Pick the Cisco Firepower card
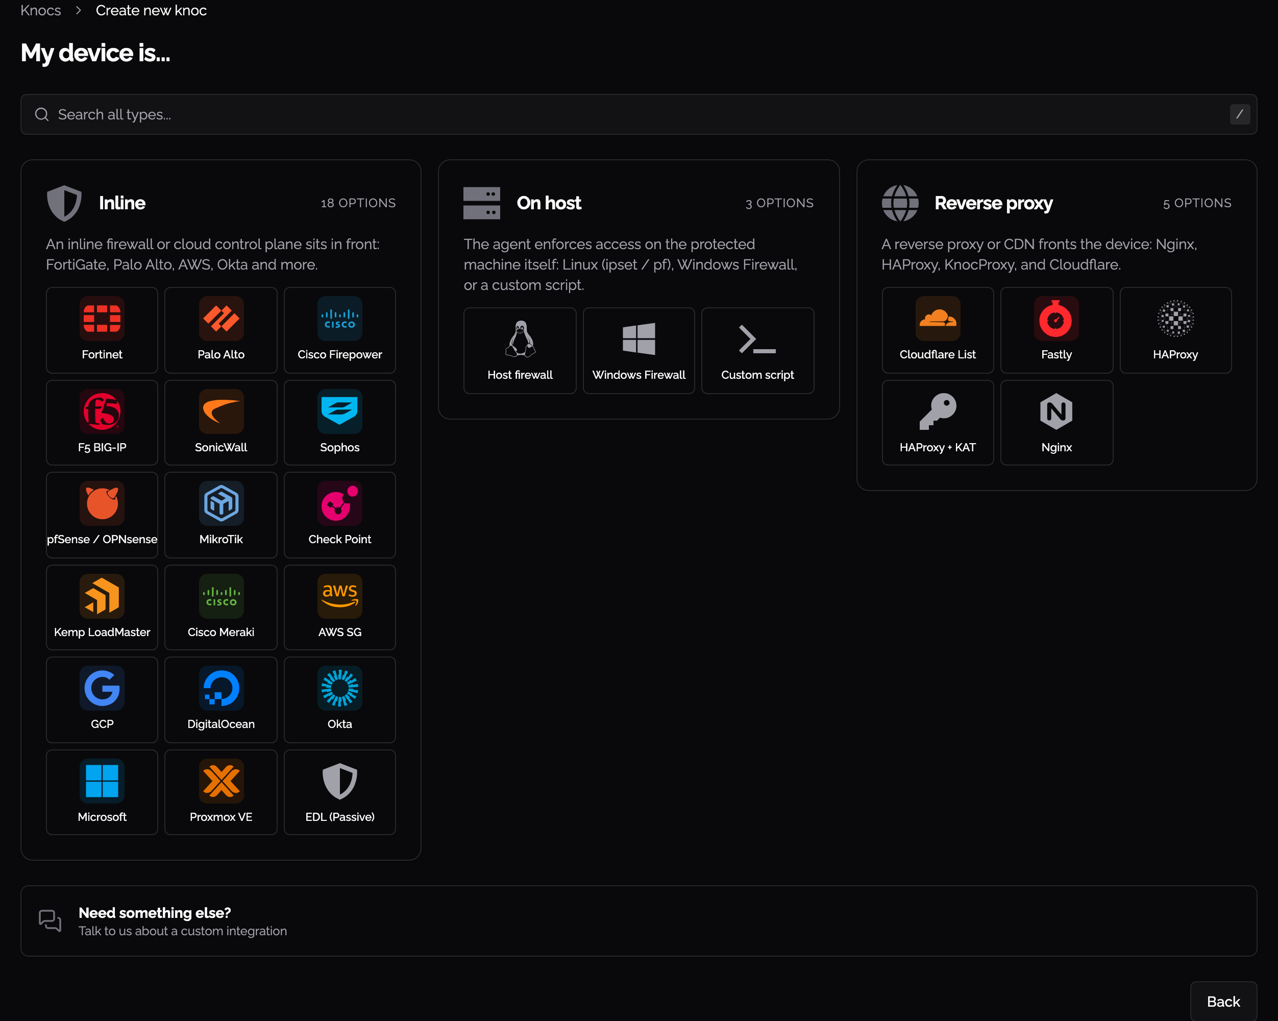Viewport: 1278px width, 1021px height. pyautogui.click(x=339, y=330)
